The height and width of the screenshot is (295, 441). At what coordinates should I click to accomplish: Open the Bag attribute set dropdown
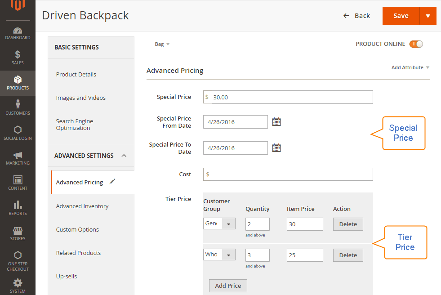coord(162,44)
